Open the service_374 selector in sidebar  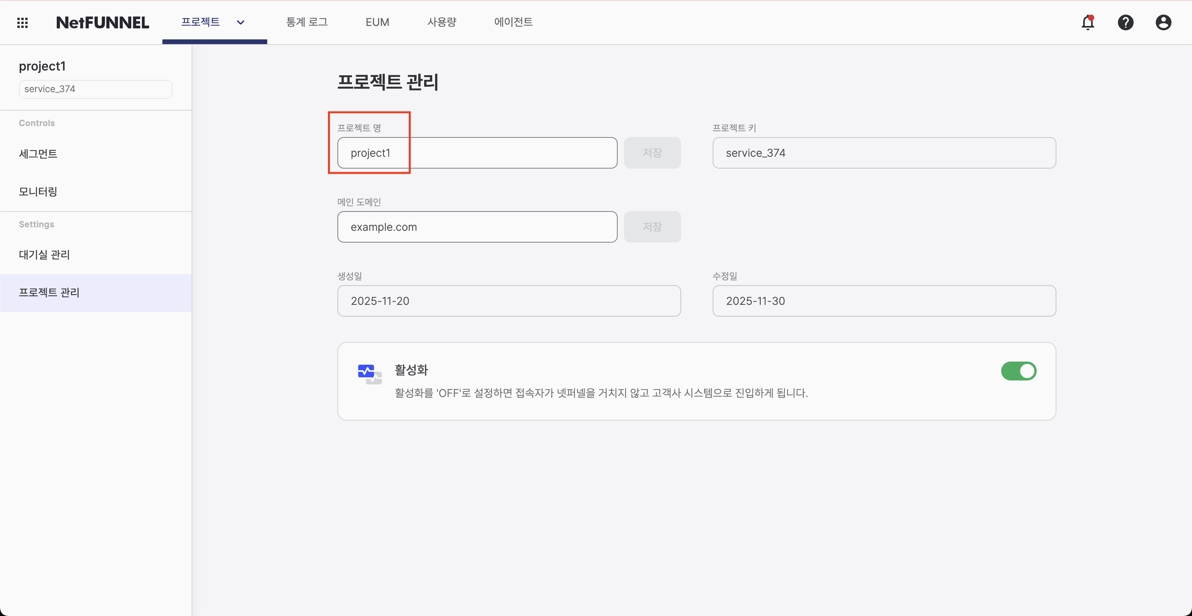click(x=95, y=89)
